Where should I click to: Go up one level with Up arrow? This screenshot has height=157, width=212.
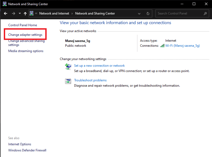(x=25, y=13)
